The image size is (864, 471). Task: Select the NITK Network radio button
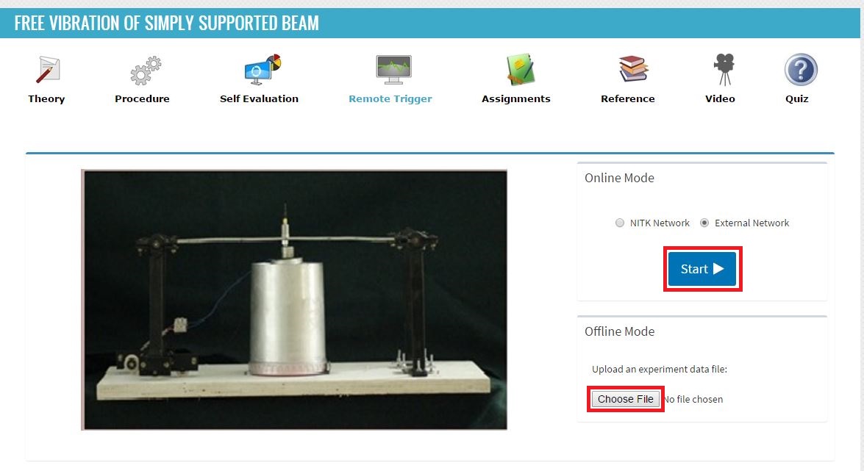tap(620, 223)
